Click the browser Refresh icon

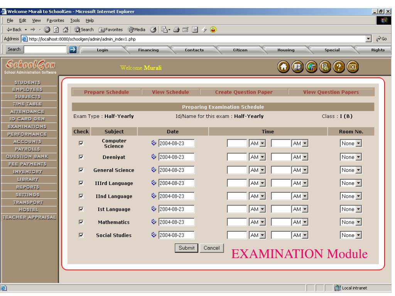[x=56, y=30]
